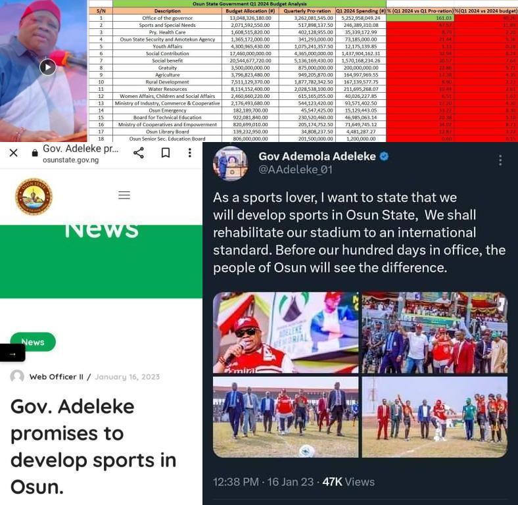The width and height of the screenshot is (518, 505).
Task: Open the bottom-left pitch walking photo
Action: 285,417
